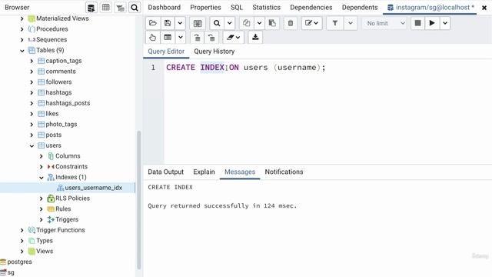Select the users_username_idx index

(93, 188)
